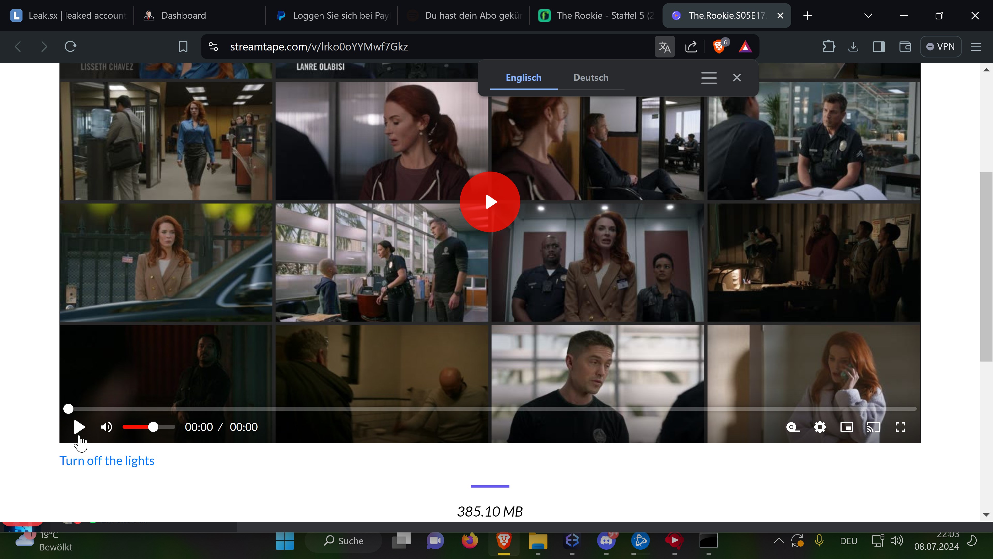This screenshot has height=559, width=993.
Task: Cast video to another device
Action: point(873,427)
